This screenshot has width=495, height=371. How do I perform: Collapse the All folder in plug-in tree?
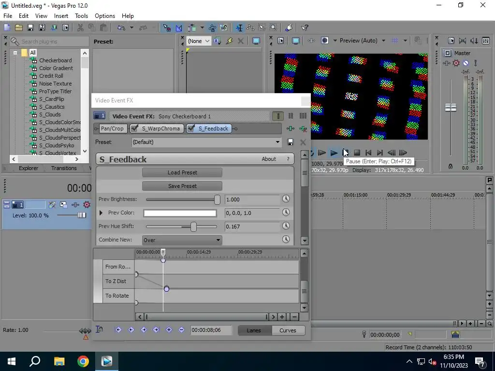(x=15, y=53)
